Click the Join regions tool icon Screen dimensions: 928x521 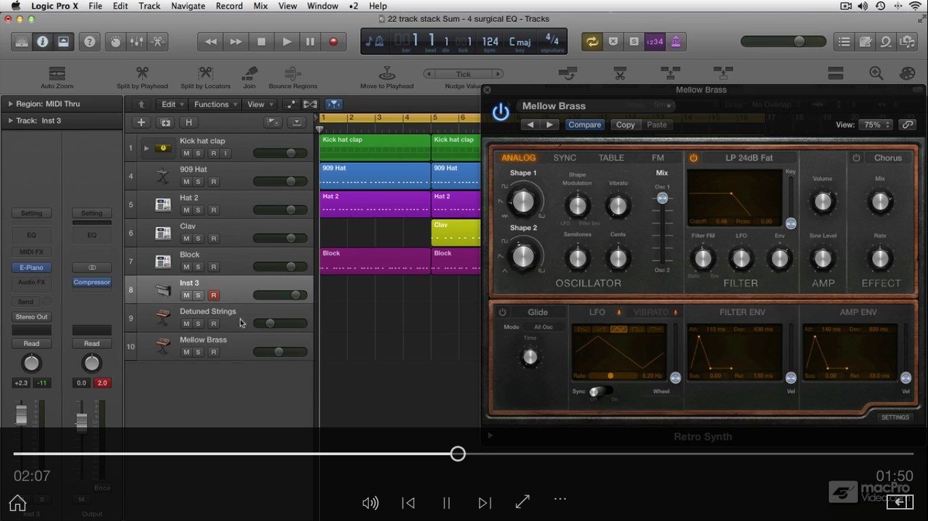[249, 73]
